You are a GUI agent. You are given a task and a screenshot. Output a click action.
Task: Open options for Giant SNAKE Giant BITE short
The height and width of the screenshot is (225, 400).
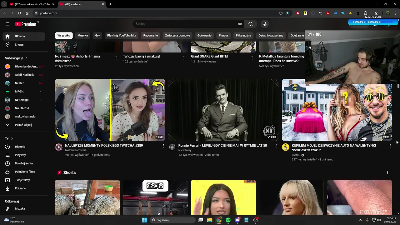click(252, 58)
